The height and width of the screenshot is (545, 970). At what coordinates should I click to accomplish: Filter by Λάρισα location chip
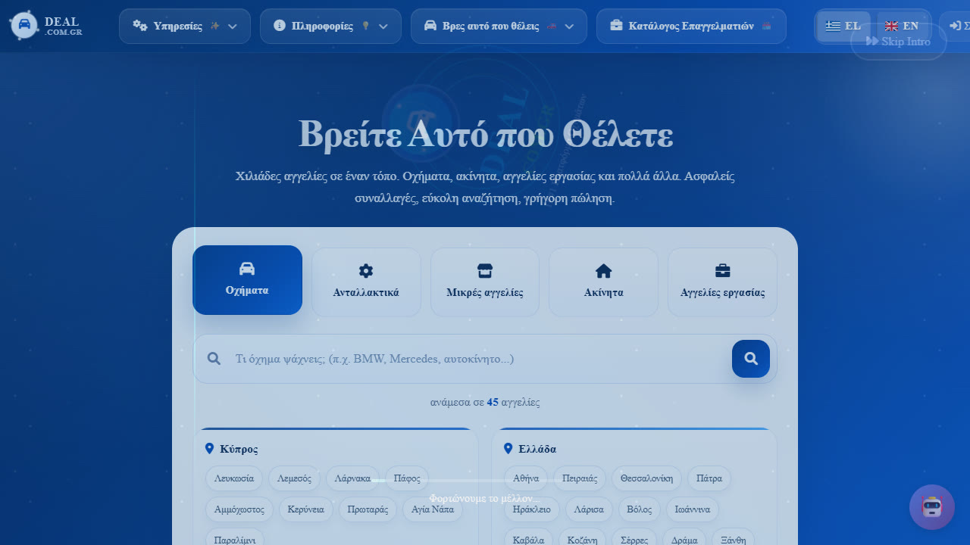pos(589,509)
